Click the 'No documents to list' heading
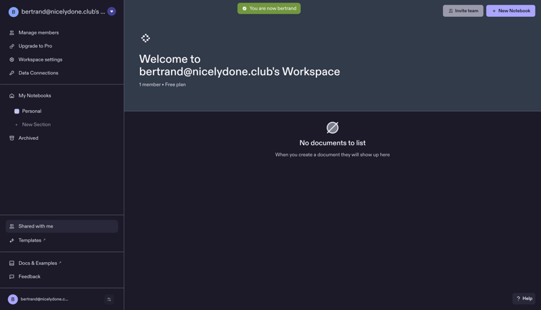 (332, 143)
